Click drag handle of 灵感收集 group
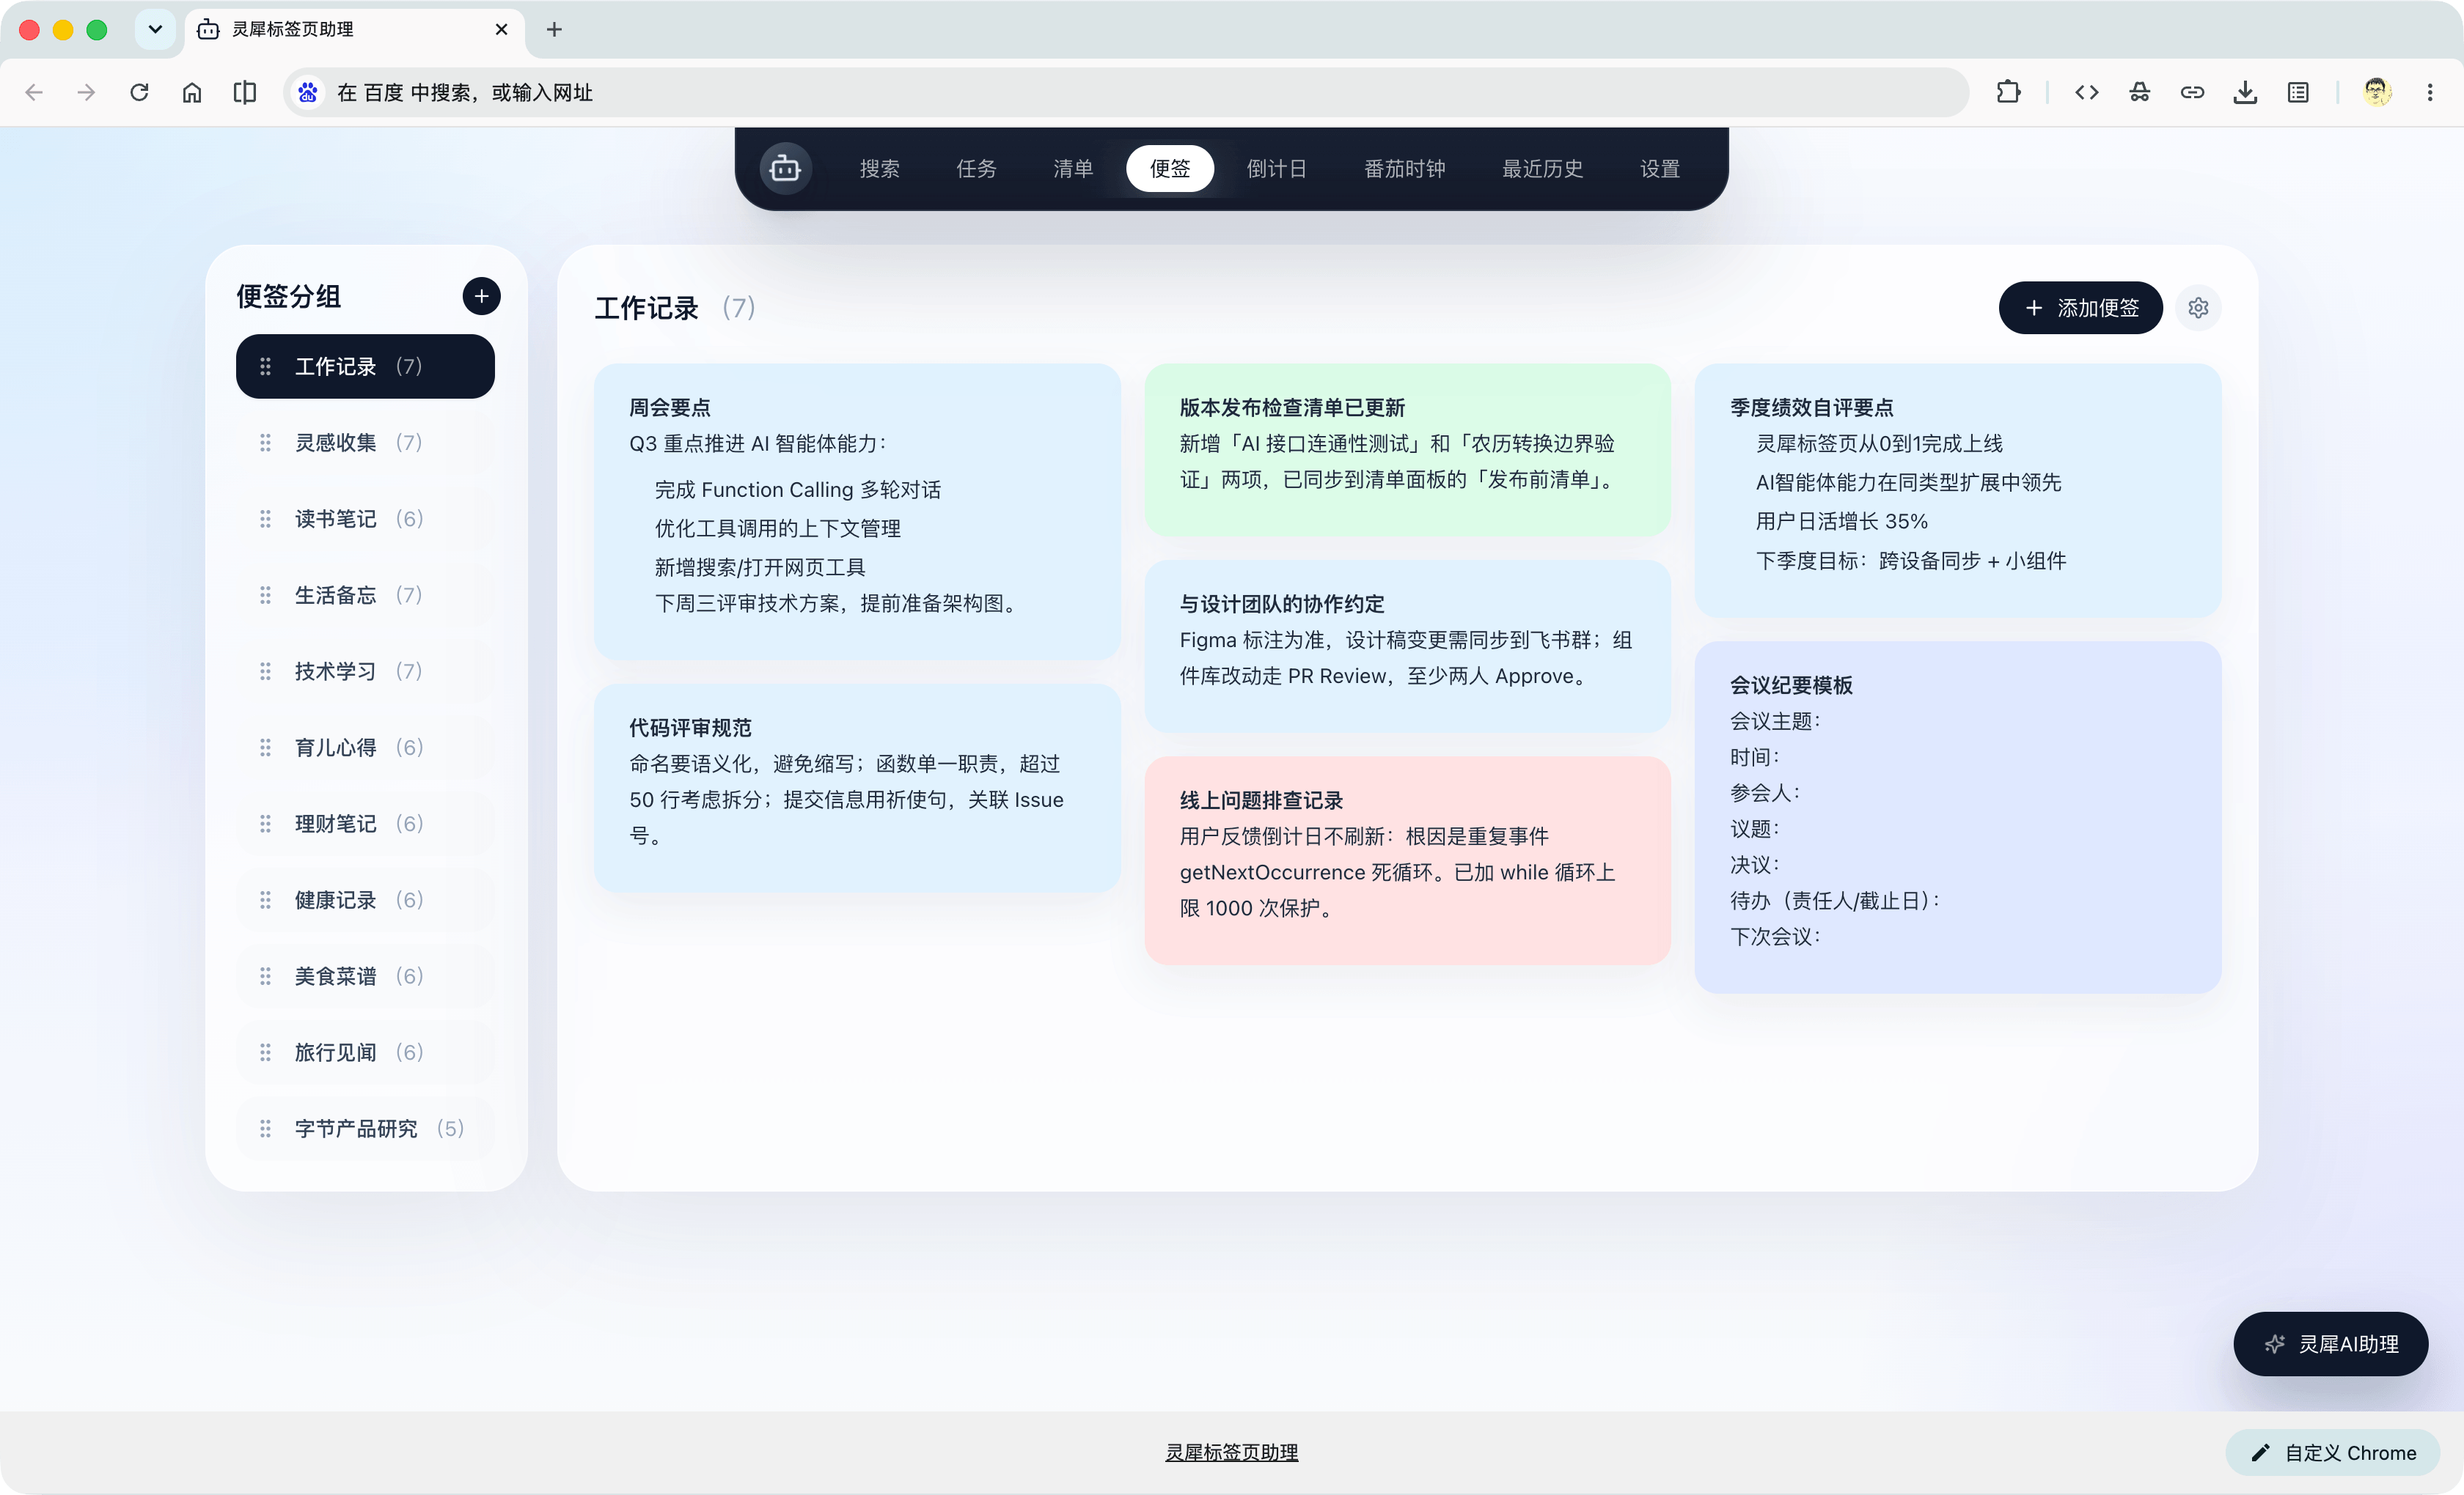The height and width of the screenshot is (1495, 2464). click(x=265, y=443)
